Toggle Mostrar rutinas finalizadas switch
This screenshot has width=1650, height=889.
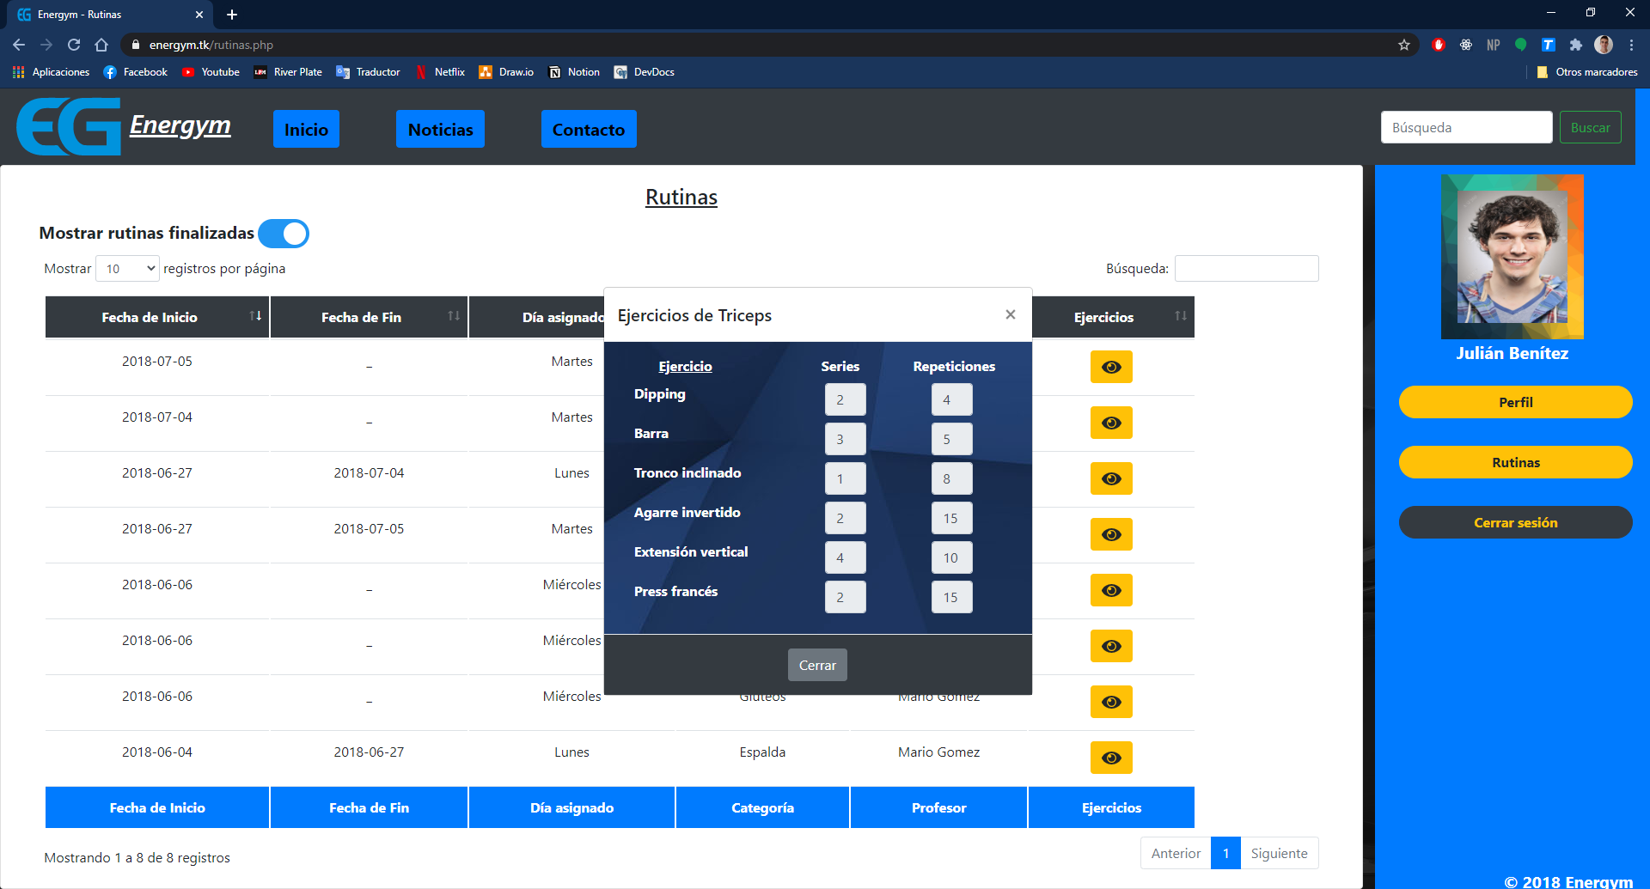(284, 234)
